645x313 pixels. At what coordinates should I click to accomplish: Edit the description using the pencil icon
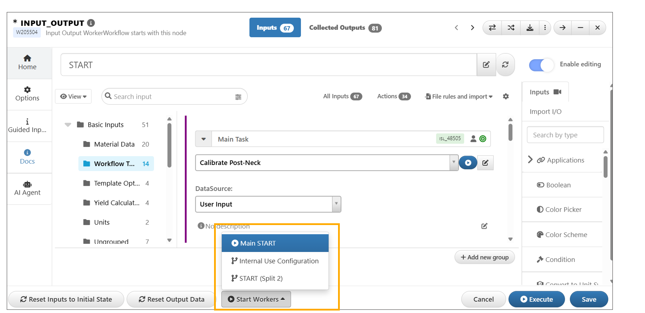(484, 226)
